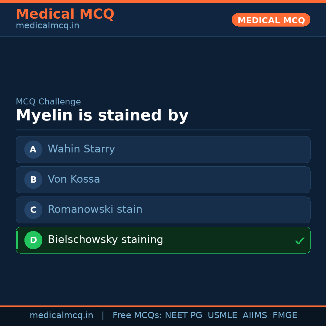Click the green left accent bar on option D
326x326 pixels.
click(x=17, y=240)
